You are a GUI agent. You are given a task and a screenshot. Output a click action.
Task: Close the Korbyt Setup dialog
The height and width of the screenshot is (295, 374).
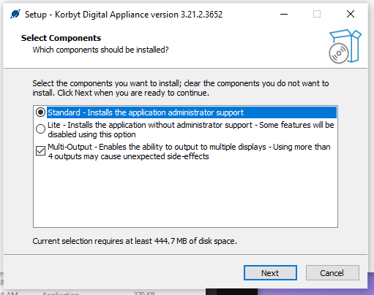(351, 14)
